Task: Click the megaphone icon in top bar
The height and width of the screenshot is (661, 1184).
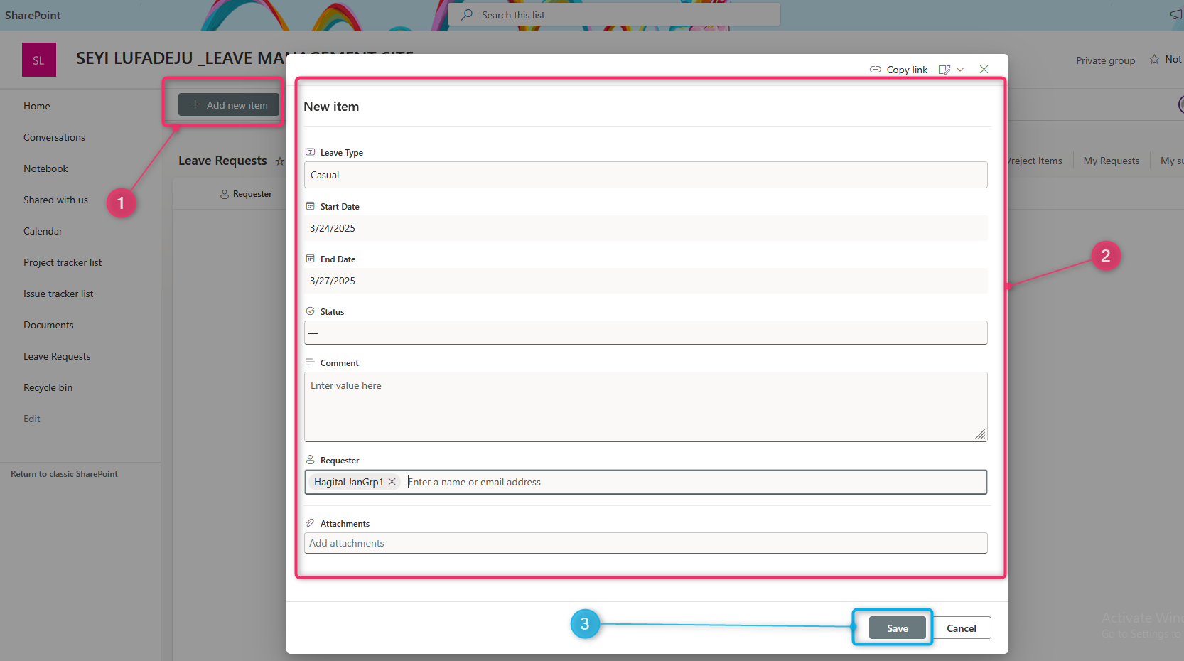Action: click(x=1177, y=15)
